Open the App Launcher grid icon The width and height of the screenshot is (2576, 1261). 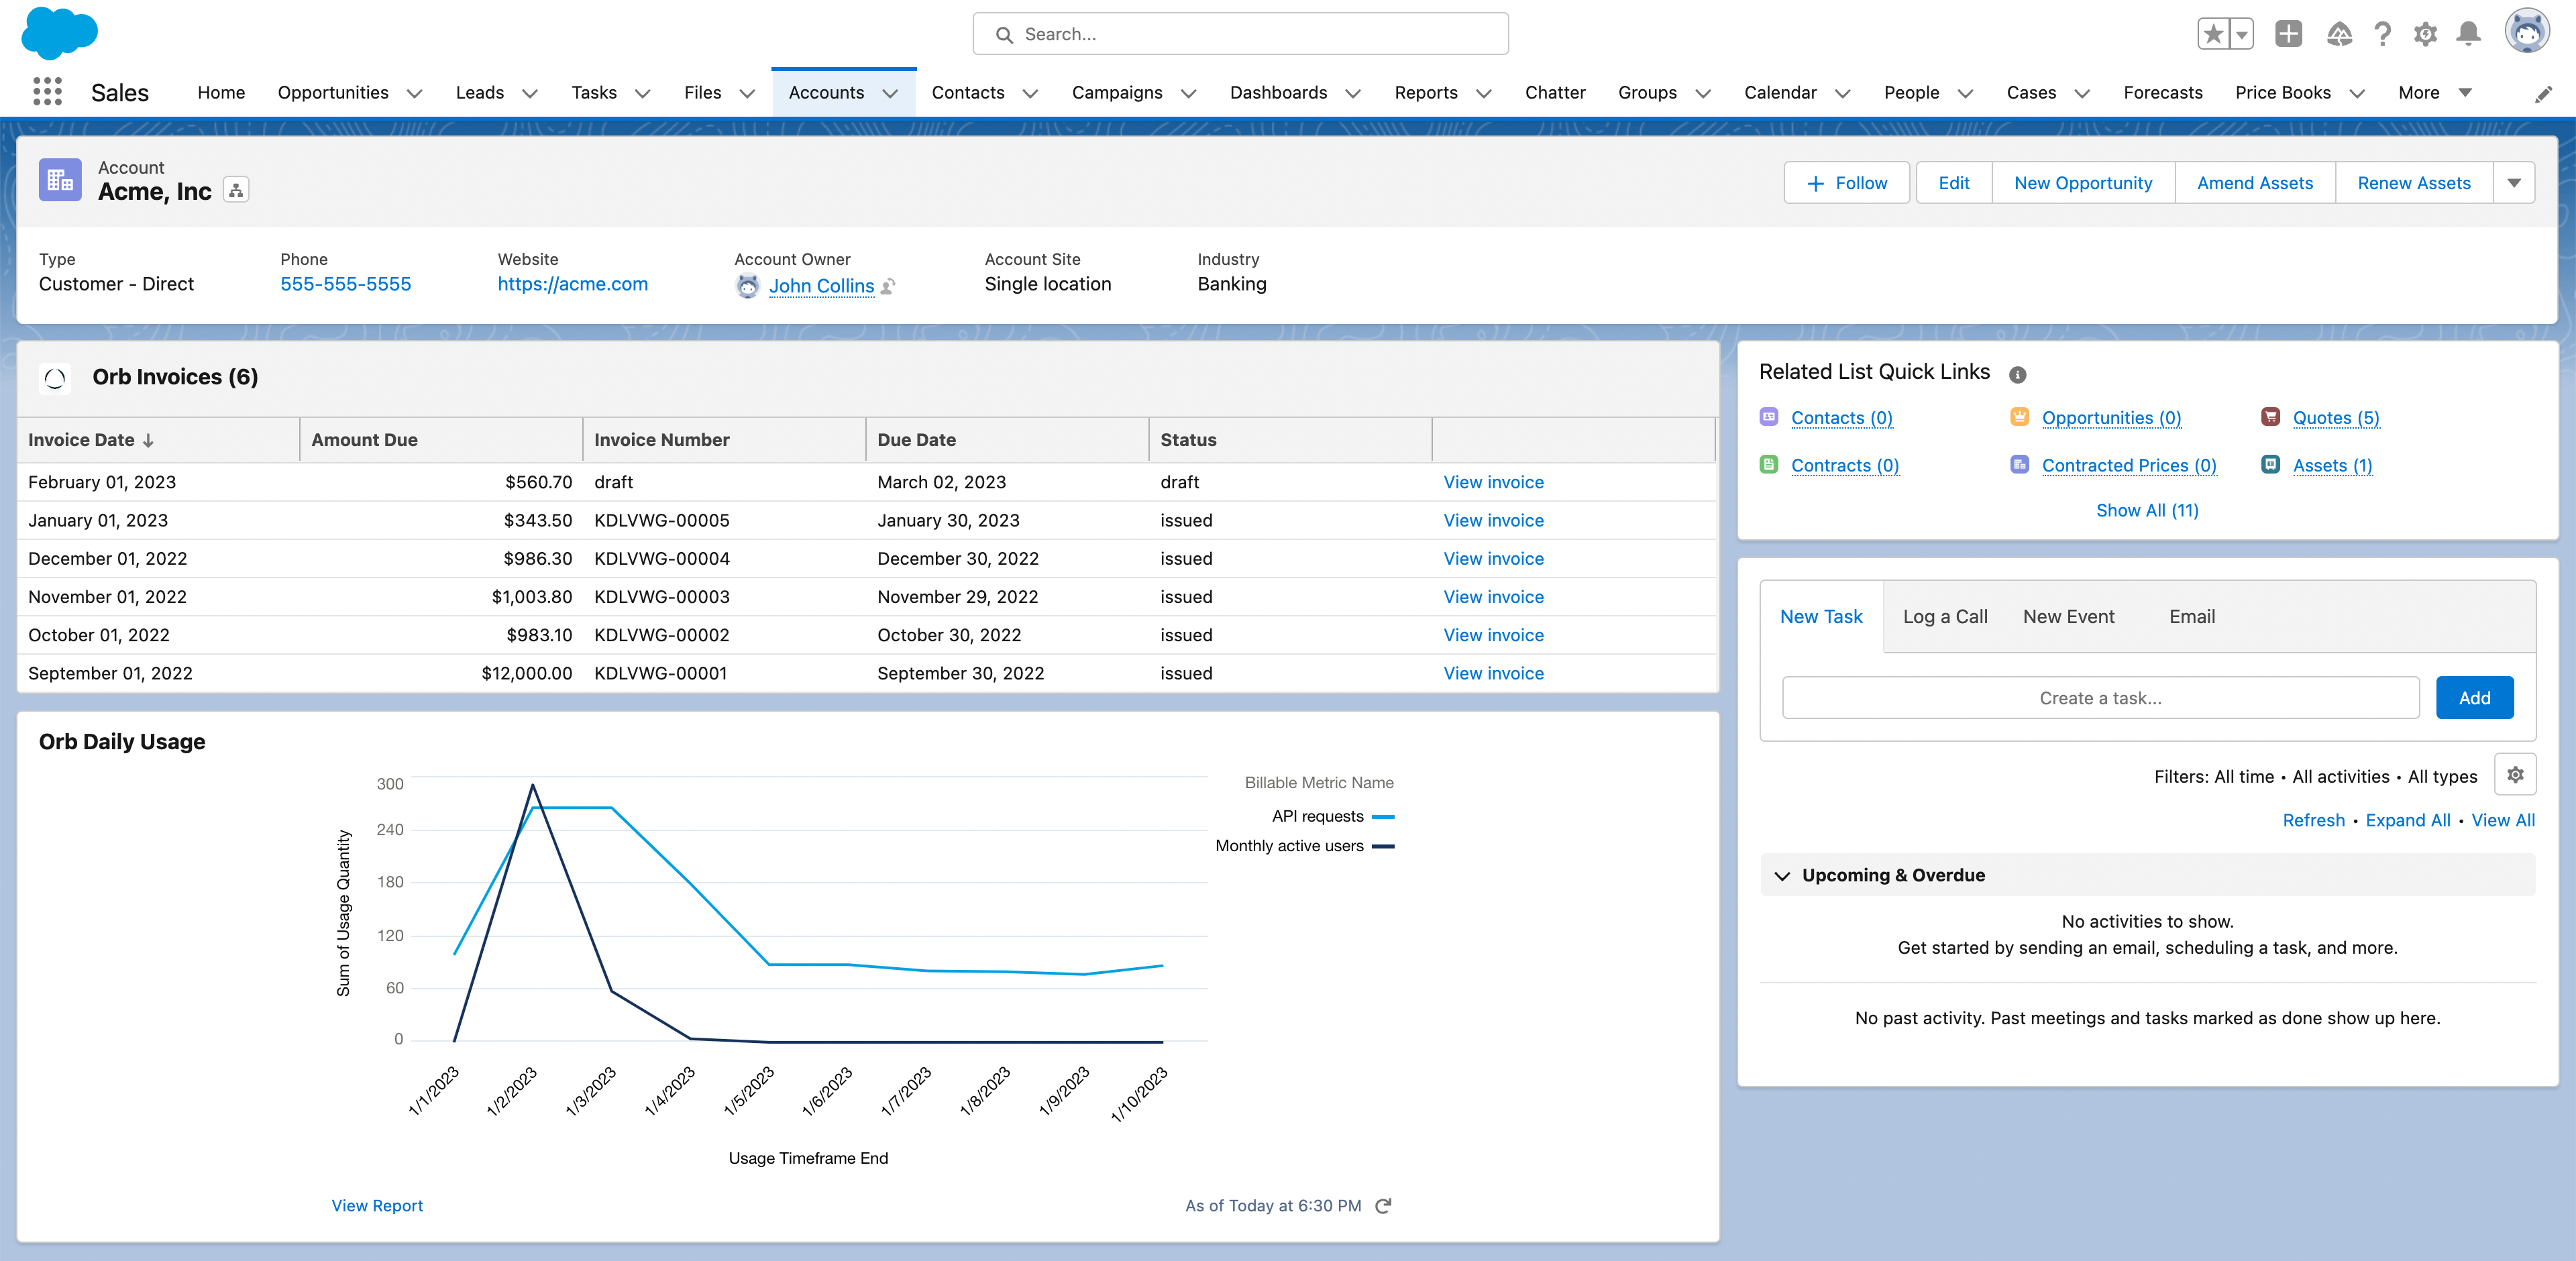coord(47,92)
